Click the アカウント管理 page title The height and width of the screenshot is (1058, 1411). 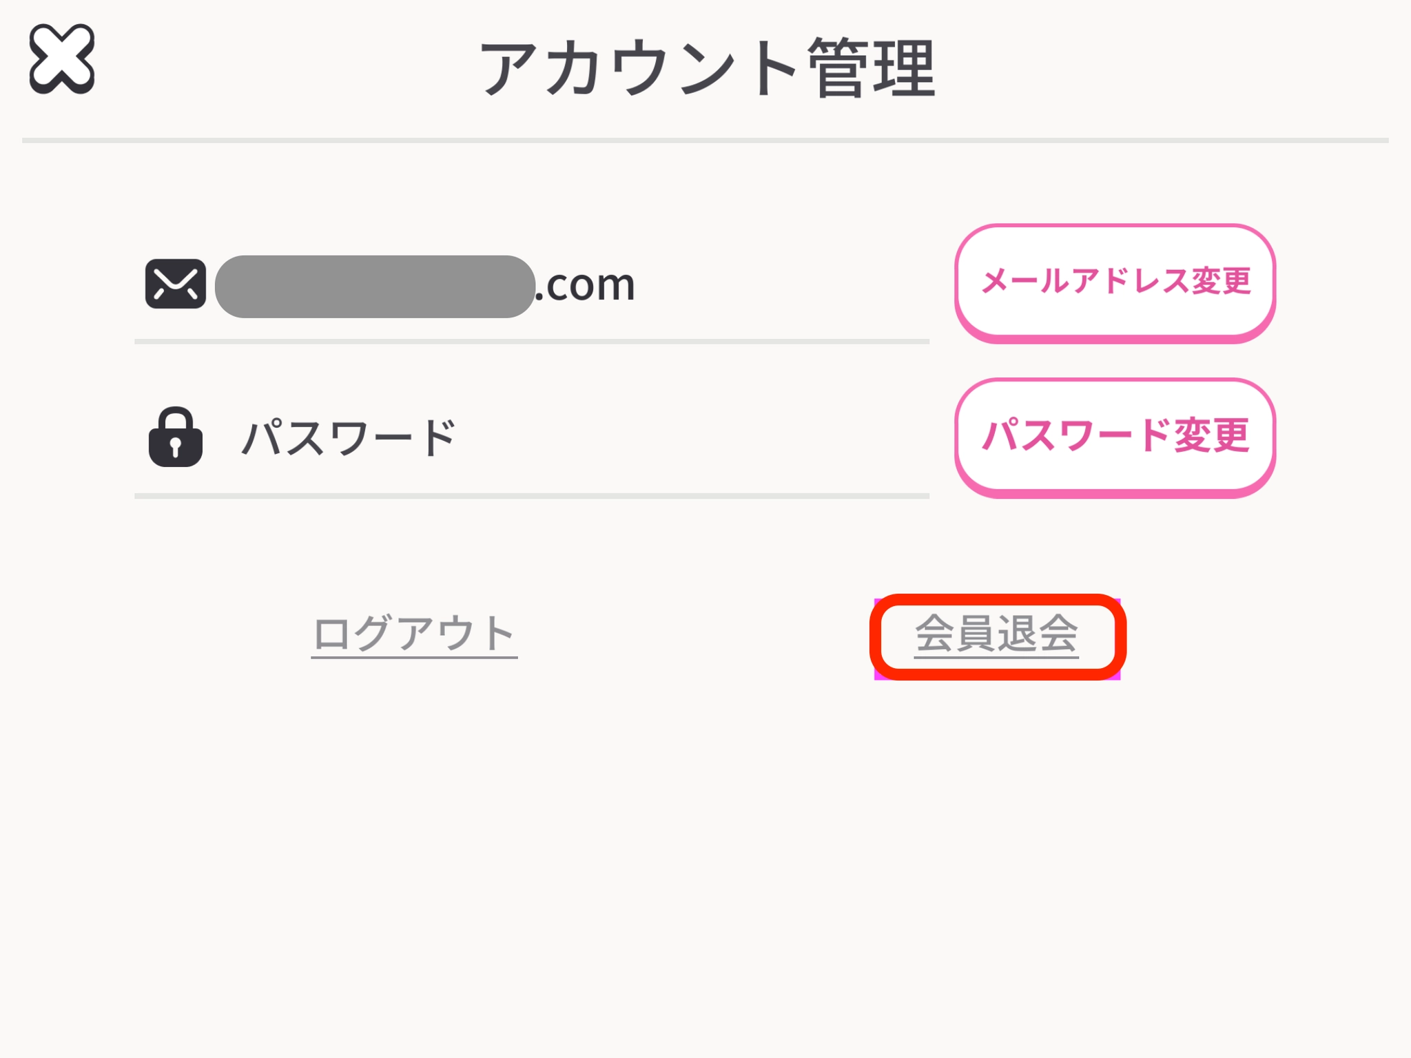(x=707, y=69)
